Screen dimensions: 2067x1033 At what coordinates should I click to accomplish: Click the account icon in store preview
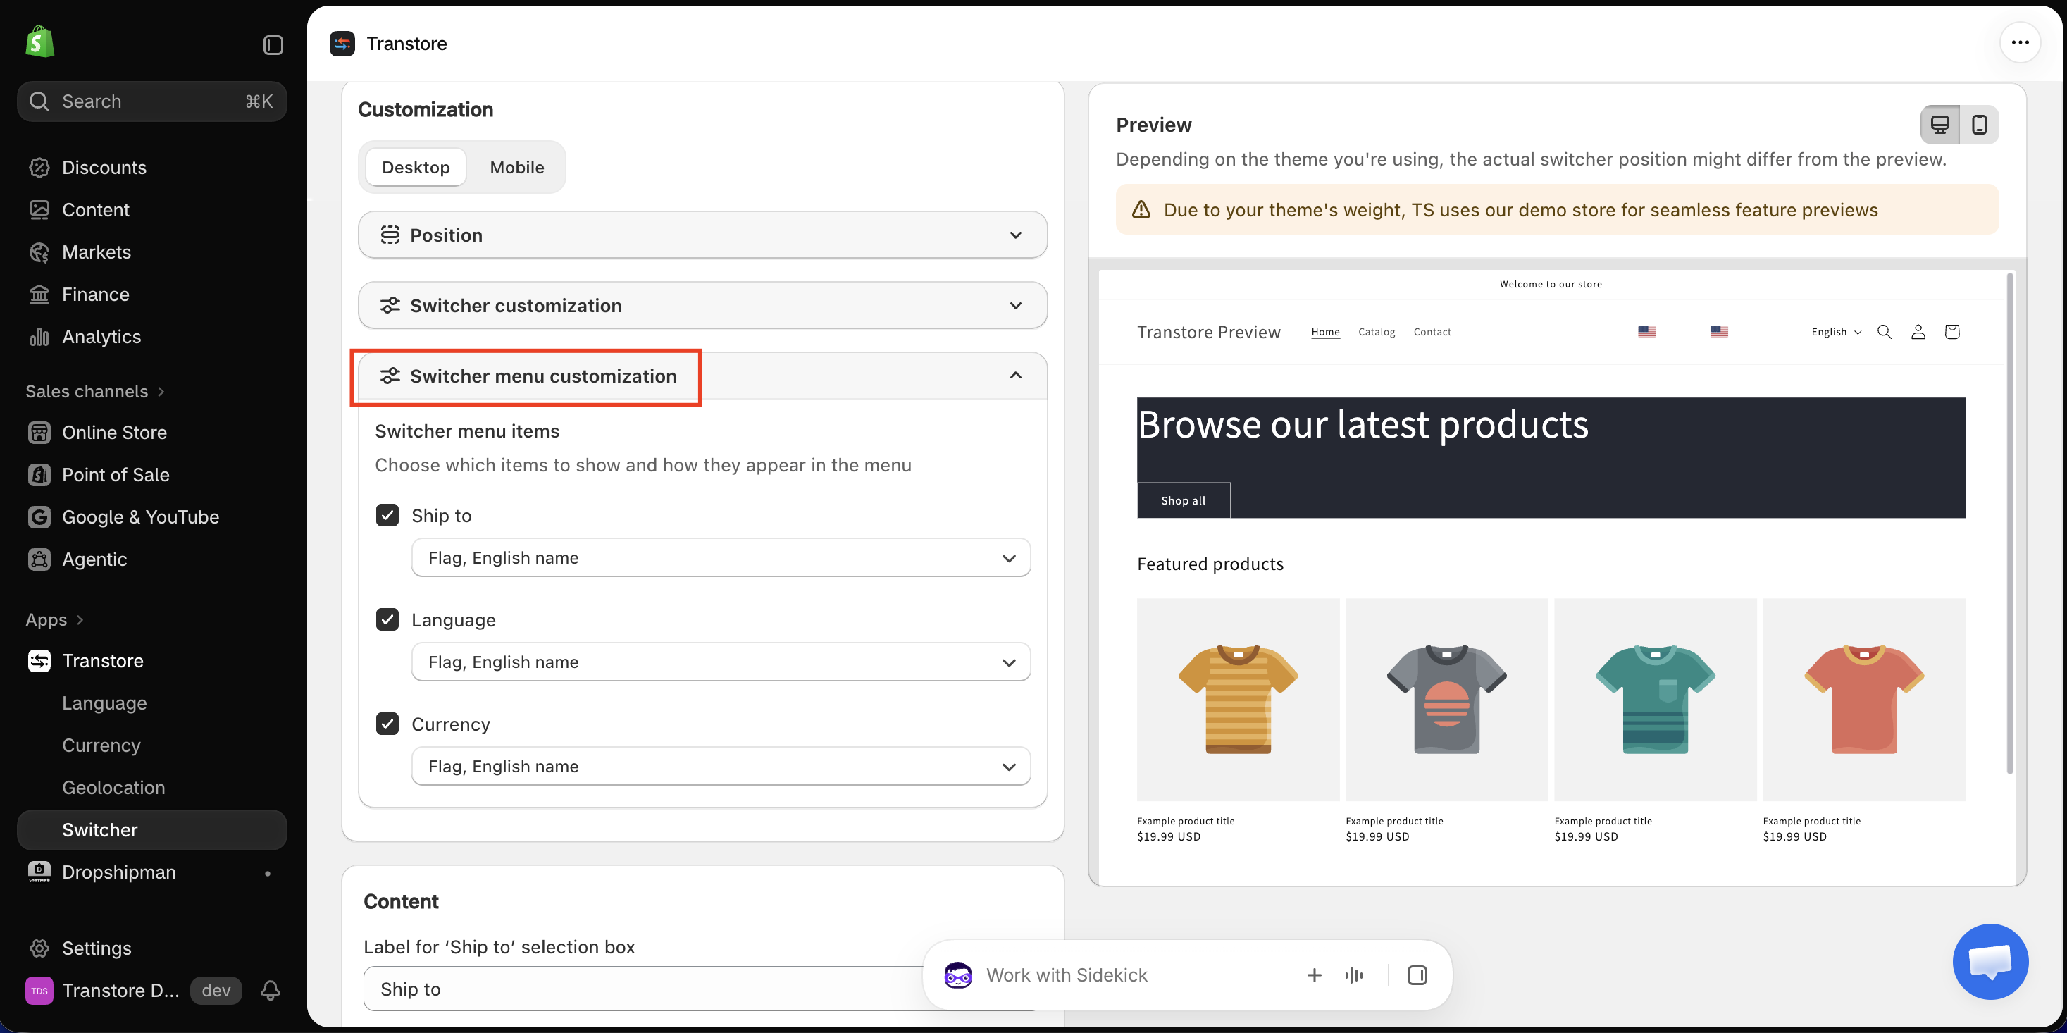pos(1918,331)
